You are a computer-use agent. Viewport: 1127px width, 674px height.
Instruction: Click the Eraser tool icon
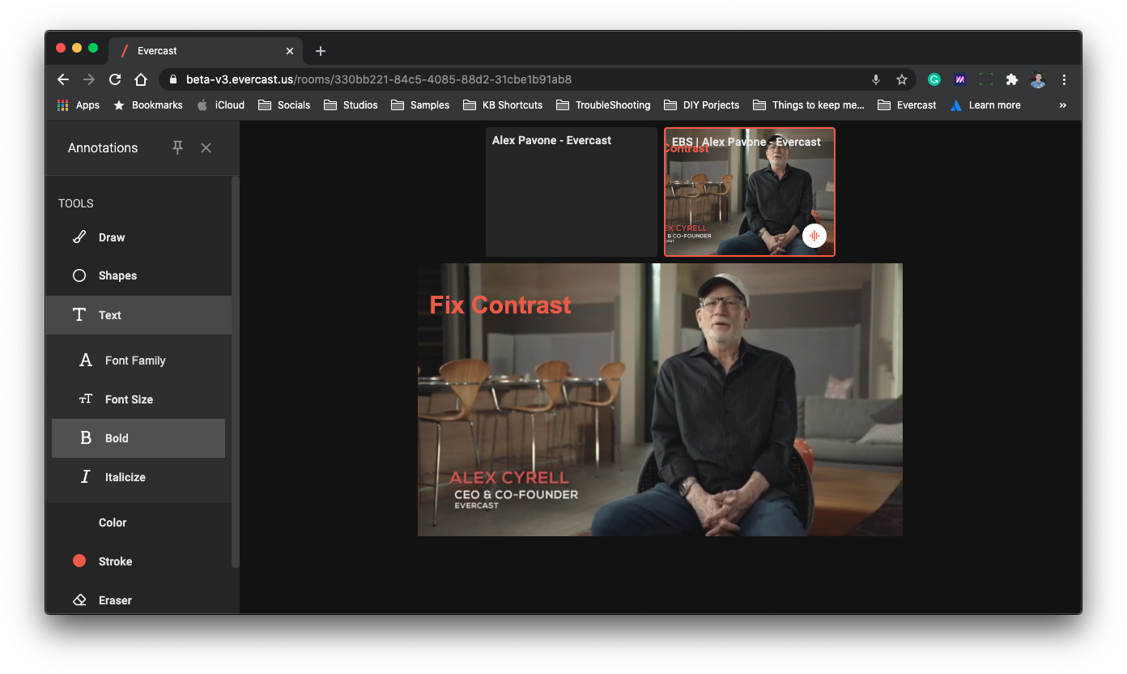click(x=79, y=600)
